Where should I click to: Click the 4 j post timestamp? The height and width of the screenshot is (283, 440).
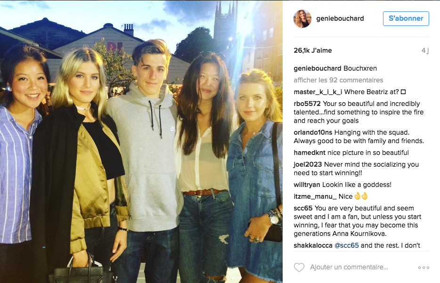tap(425, 50)
